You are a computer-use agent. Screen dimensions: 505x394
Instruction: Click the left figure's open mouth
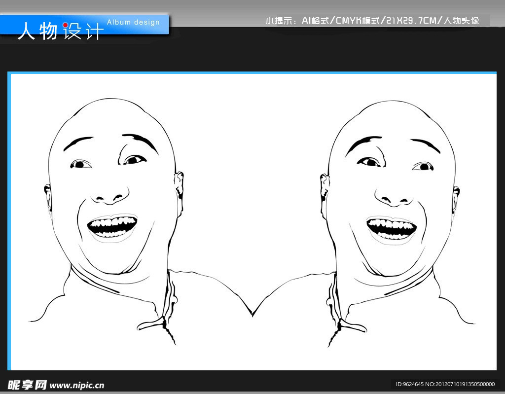[x=112, y=227]
